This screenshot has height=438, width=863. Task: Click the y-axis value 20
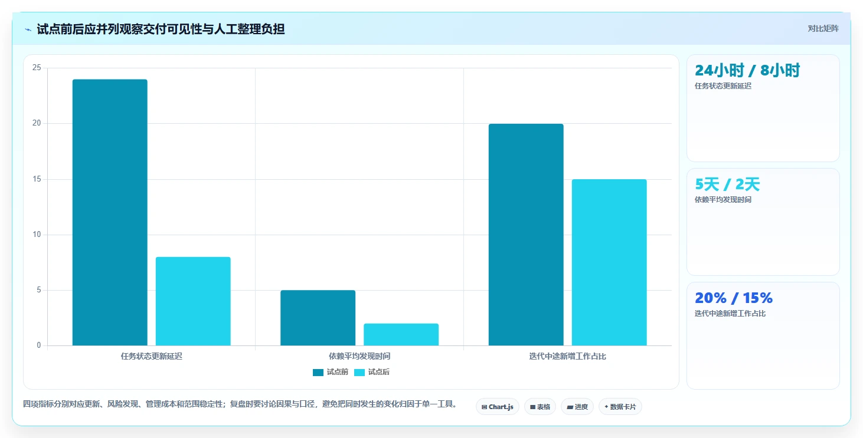pyautogui.click(x=37, y=123)
